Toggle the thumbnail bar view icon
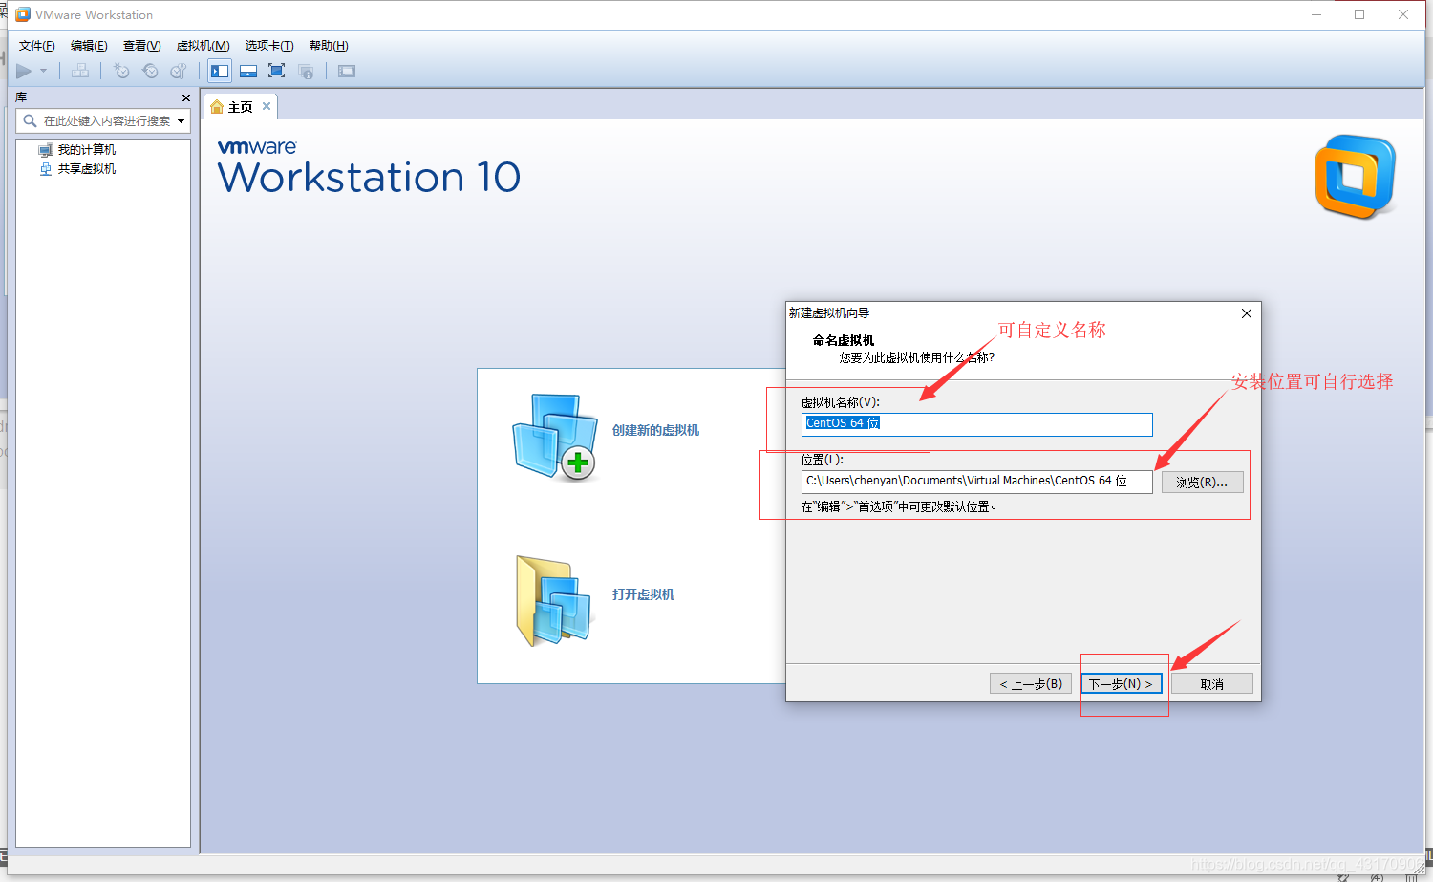1433x882 pixels. pos(248,71)
